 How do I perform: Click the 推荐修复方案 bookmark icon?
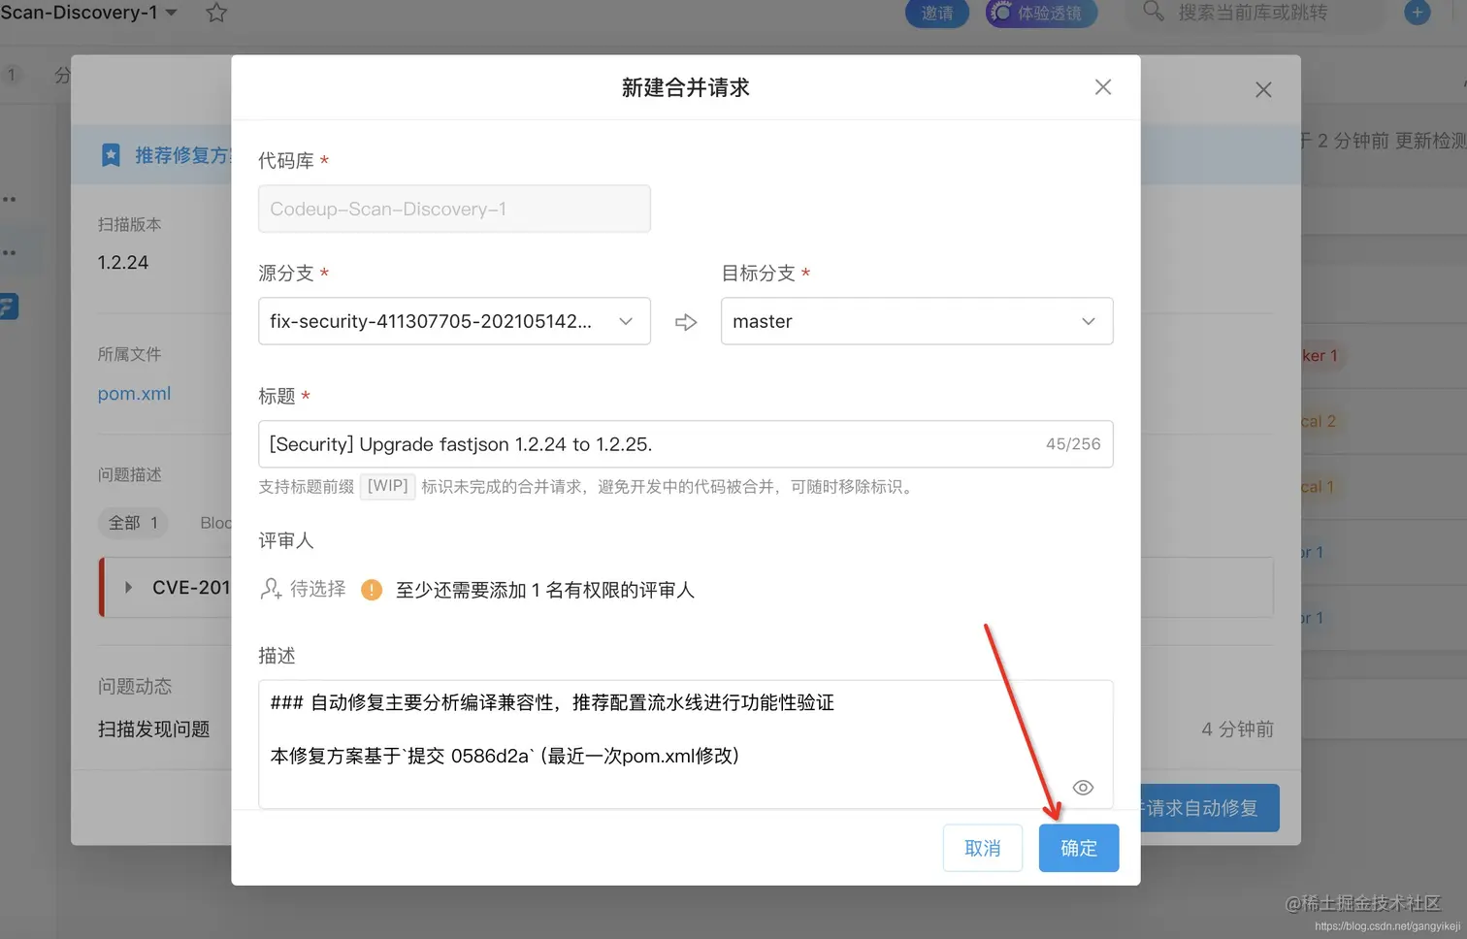(x=111, y=155)
